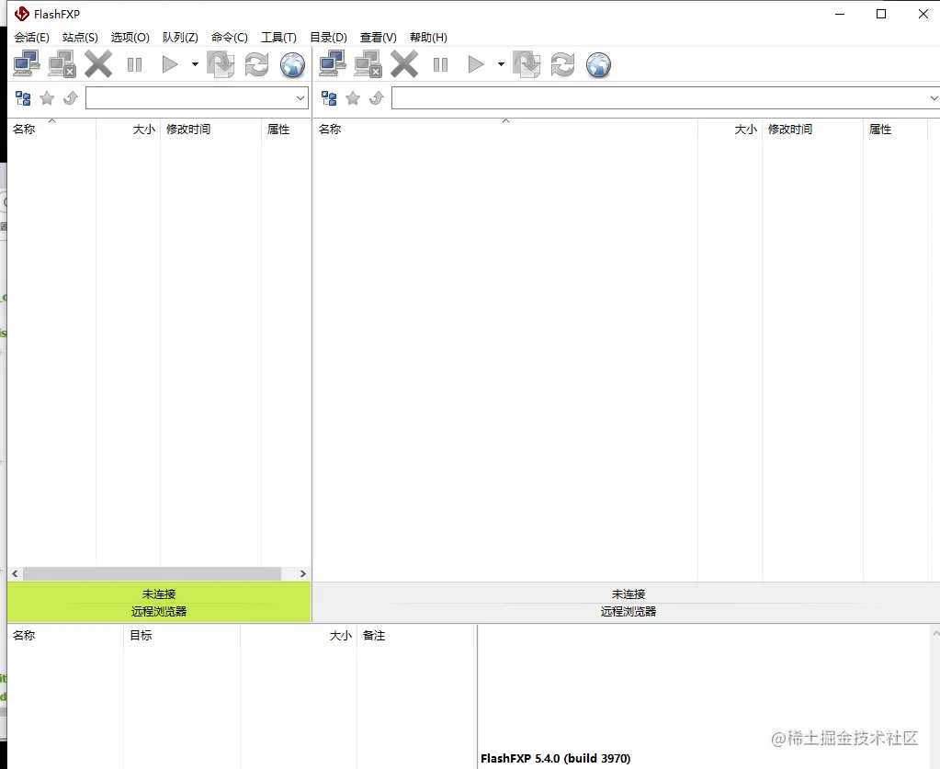Open the right pane bookmarks star icon
Screen dimensions: 940x769
click(x=353, y=98)
